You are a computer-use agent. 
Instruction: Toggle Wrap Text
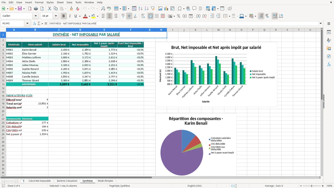(x=143, y=16)
